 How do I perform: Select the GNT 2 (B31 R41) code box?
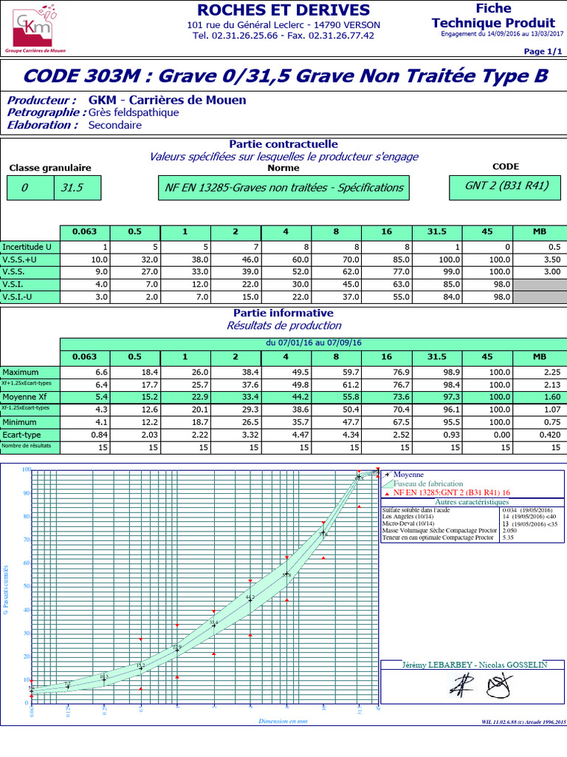coord(506,187)
